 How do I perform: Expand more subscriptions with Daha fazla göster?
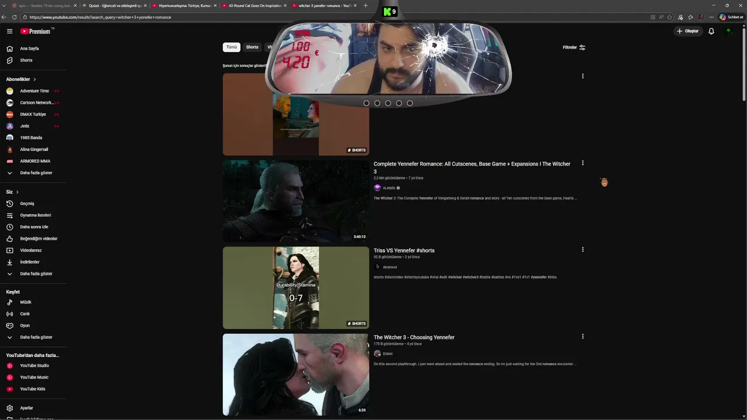[x=36, y=173]
